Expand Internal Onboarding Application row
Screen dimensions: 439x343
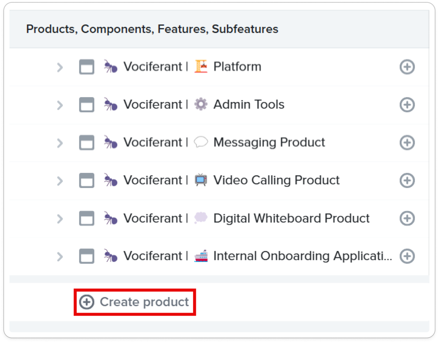tap(60, 257)
